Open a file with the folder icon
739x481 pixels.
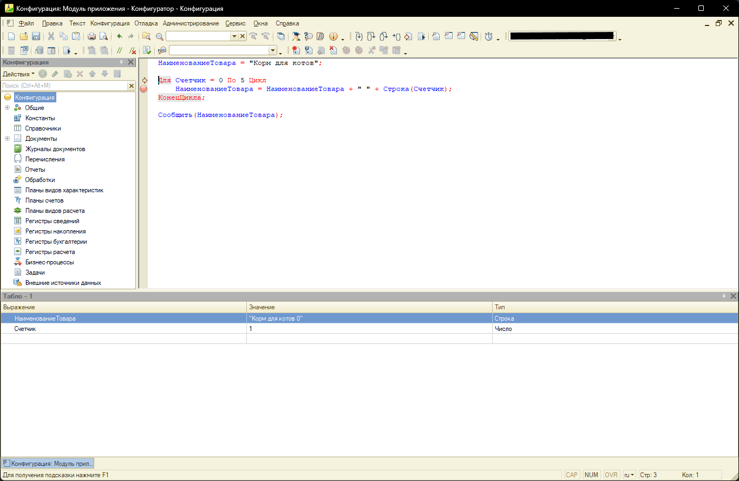point(24,36)
